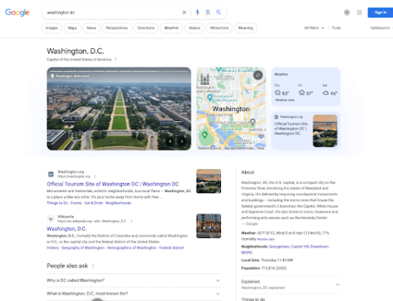Click the Sign in button

click(381, 12)
